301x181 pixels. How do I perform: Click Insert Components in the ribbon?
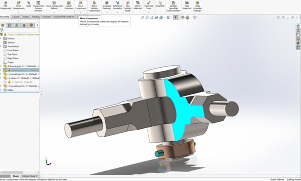pyautogui.click(x=19, y=5)
